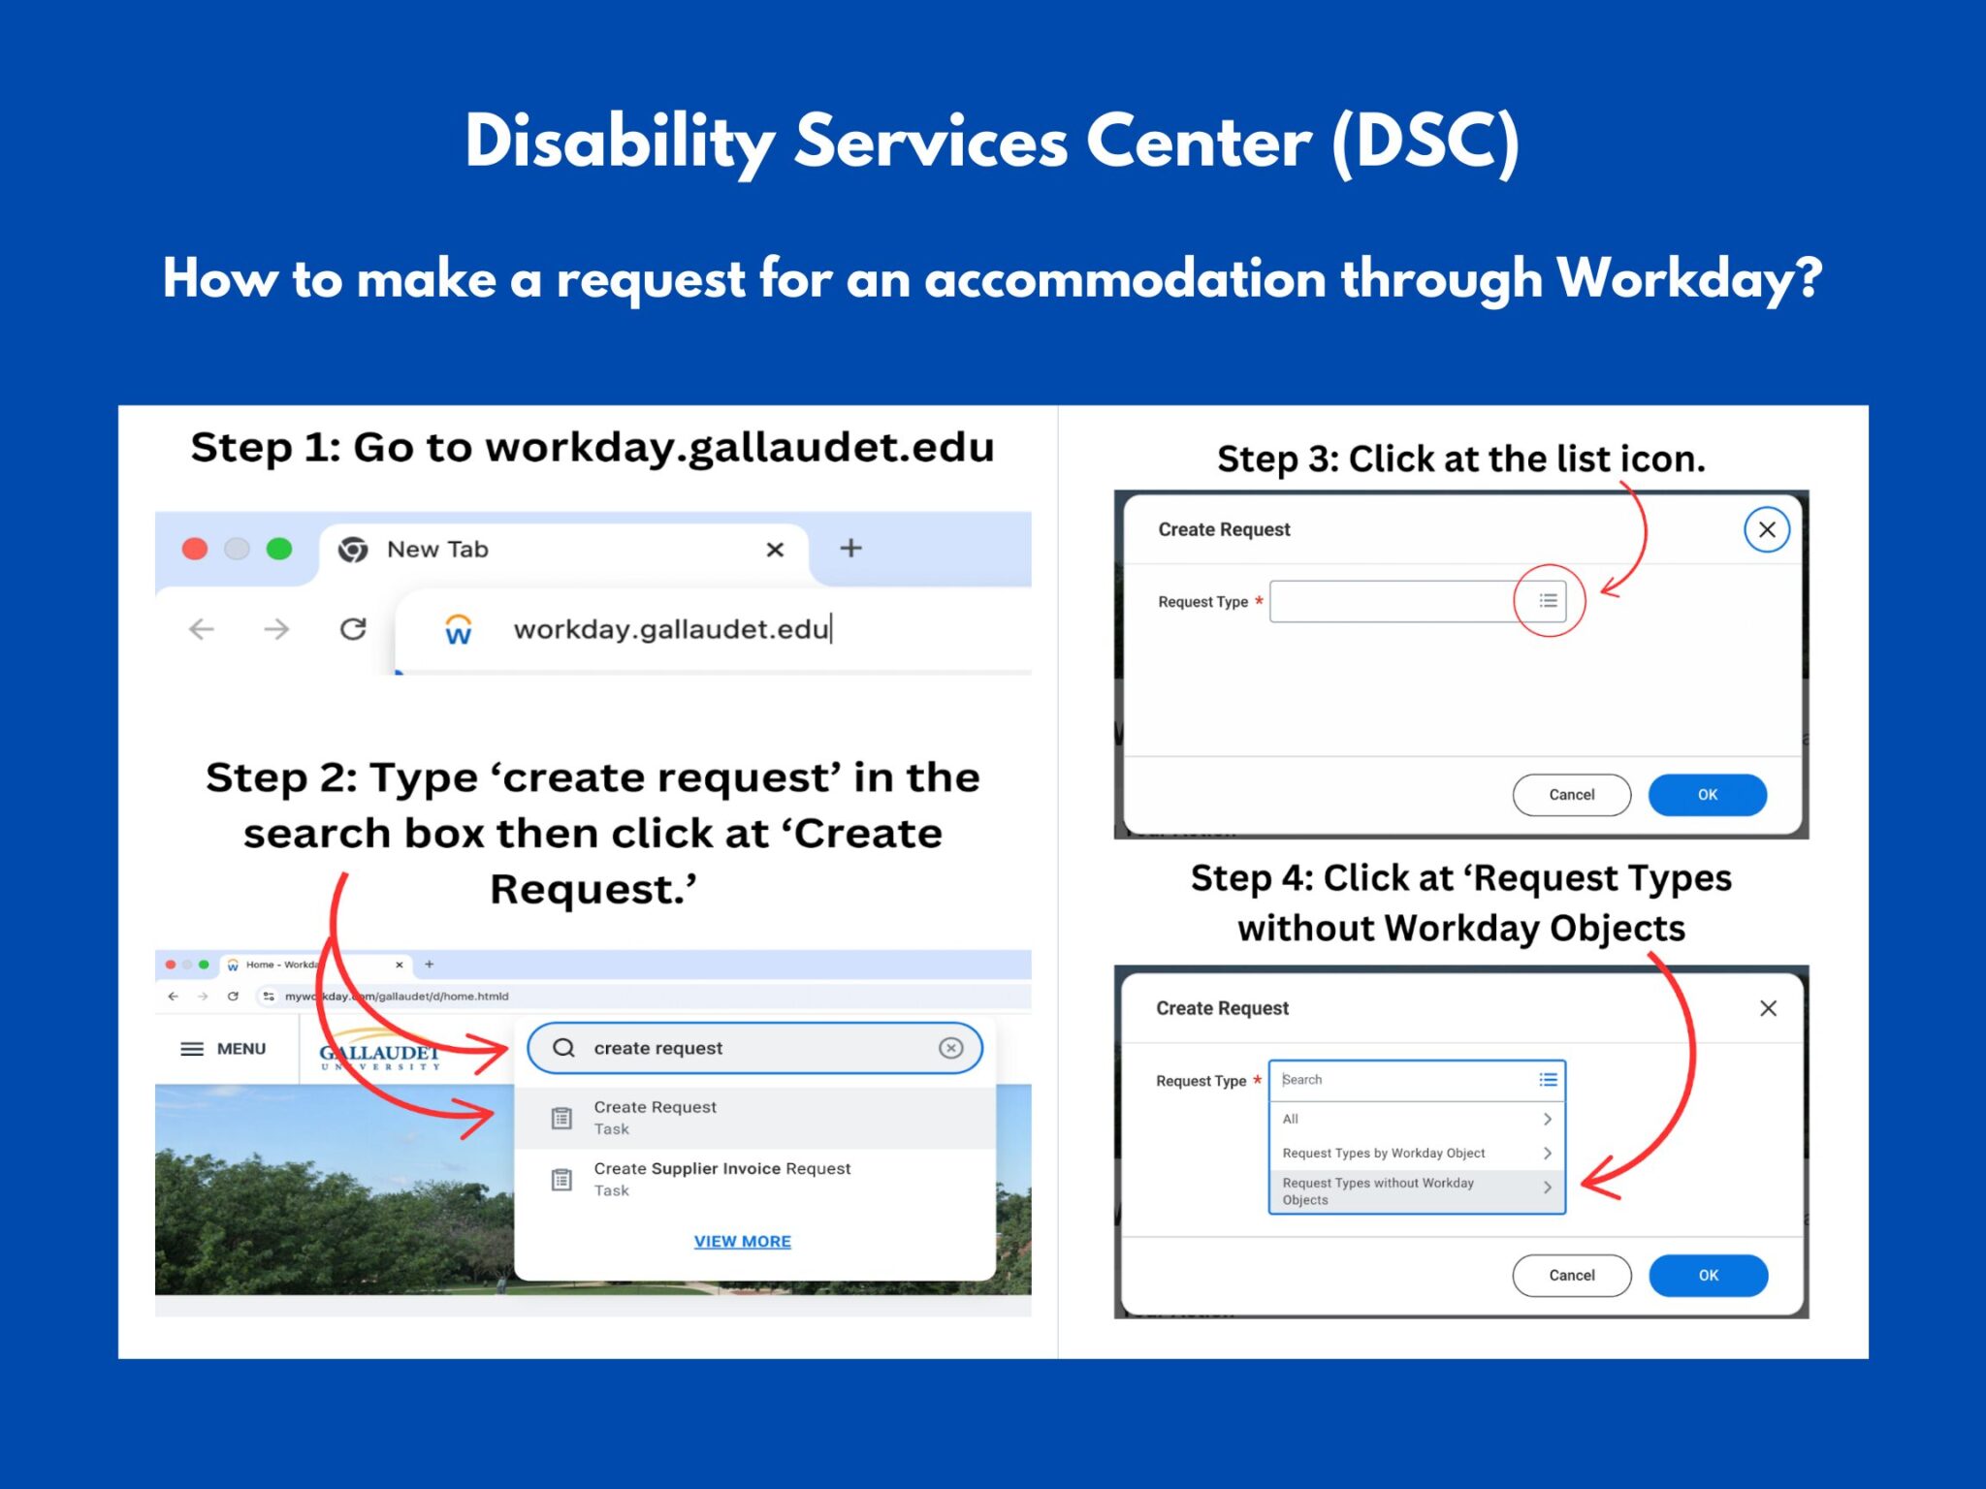Click the myworkday.com URL bar in Step 2
The width and height of the screenshot is (1986, 1489).
[642, 996]
